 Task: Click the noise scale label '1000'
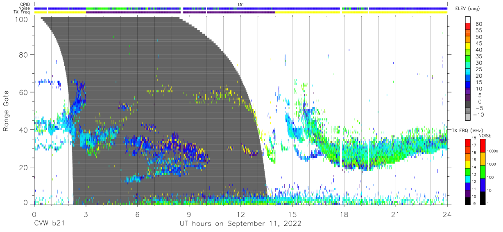click(492, 164)
